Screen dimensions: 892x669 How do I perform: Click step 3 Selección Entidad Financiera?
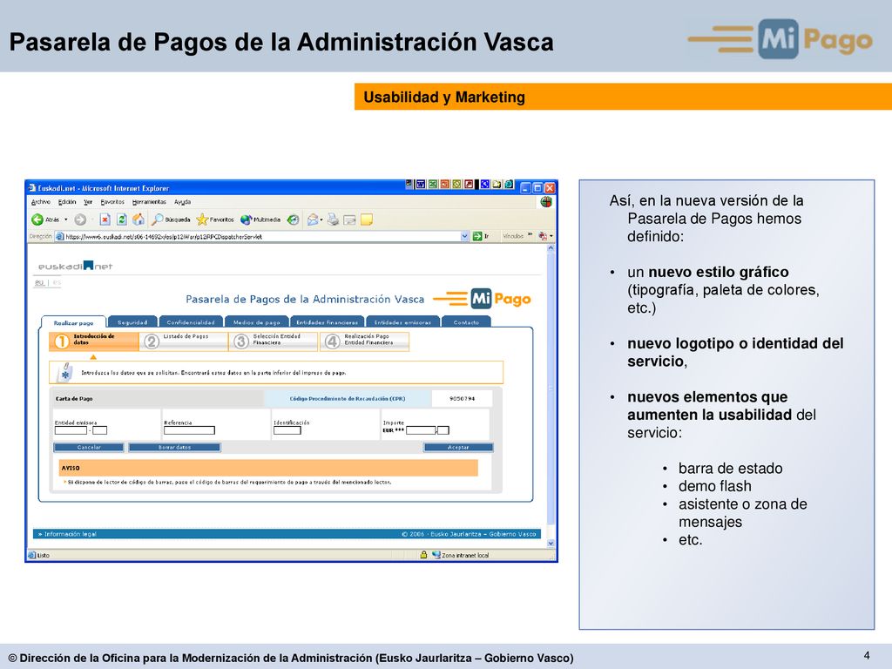pos(274,341)
